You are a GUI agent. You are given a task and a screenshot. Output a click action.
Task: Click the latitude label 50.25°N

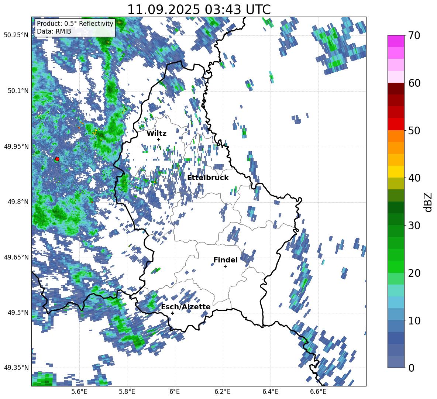(x=16, y=35)
